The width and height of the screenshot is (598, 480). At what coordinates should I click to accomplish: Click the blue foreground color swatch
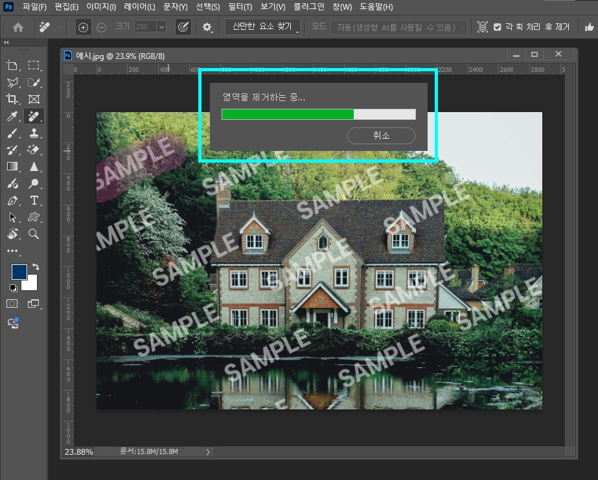click(19, 272)
